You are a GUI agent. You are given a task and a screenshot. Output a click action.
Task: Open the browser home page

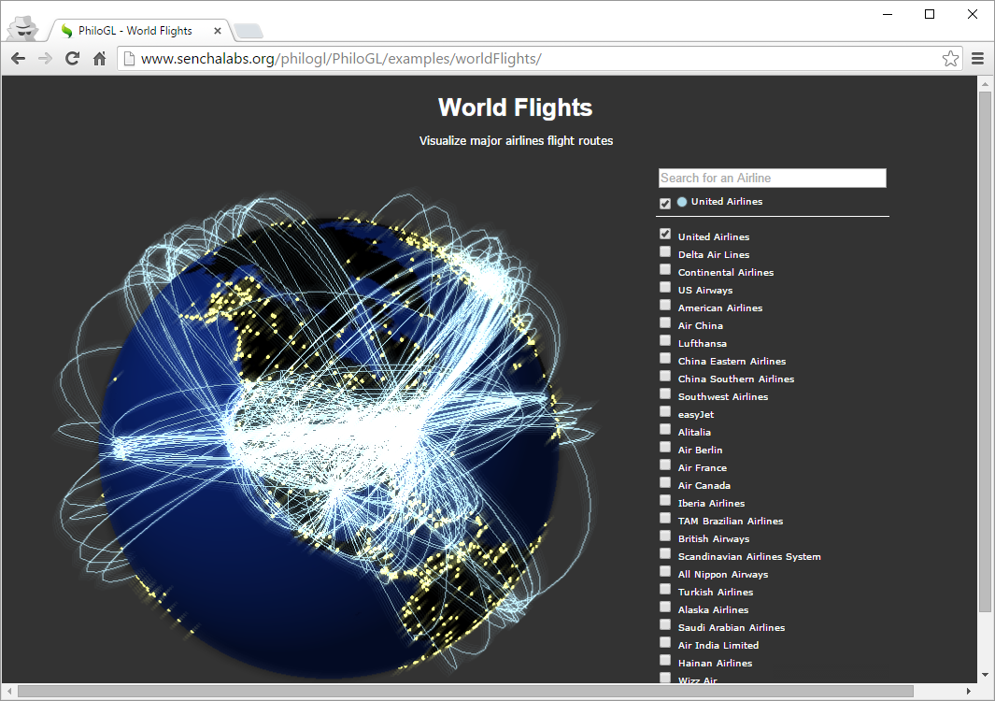(100, 58)
